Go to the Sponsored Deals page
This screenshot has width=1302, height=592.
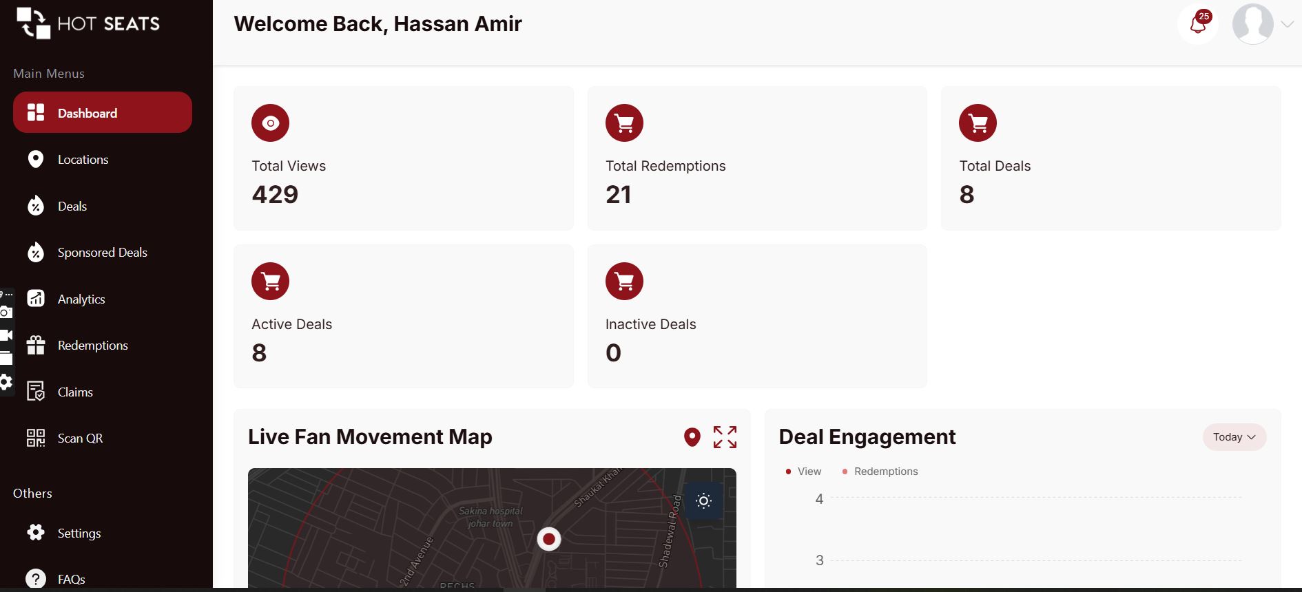[102, 253]
